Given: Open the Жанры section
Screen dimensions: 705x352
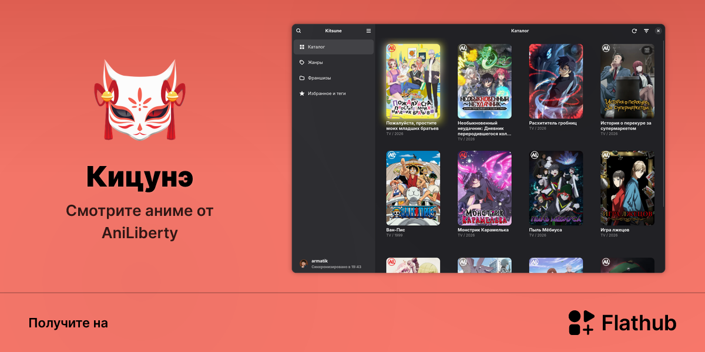Looking at the screenshot, I should (334, 62).
